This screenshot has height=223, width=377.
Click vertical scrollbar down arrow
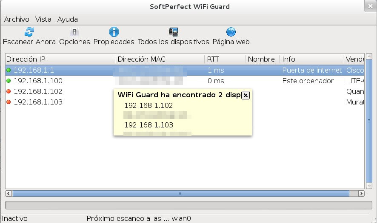point(369,186)
